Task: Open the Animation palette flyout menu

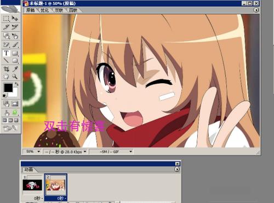Action: click(177, 170)
